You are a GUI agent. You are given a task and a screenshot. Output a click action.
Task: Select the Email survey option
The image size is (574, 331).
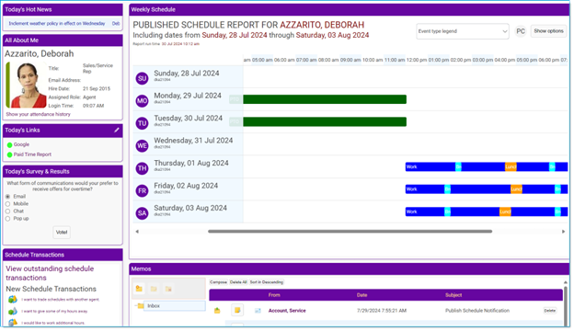tap(7, 197)
